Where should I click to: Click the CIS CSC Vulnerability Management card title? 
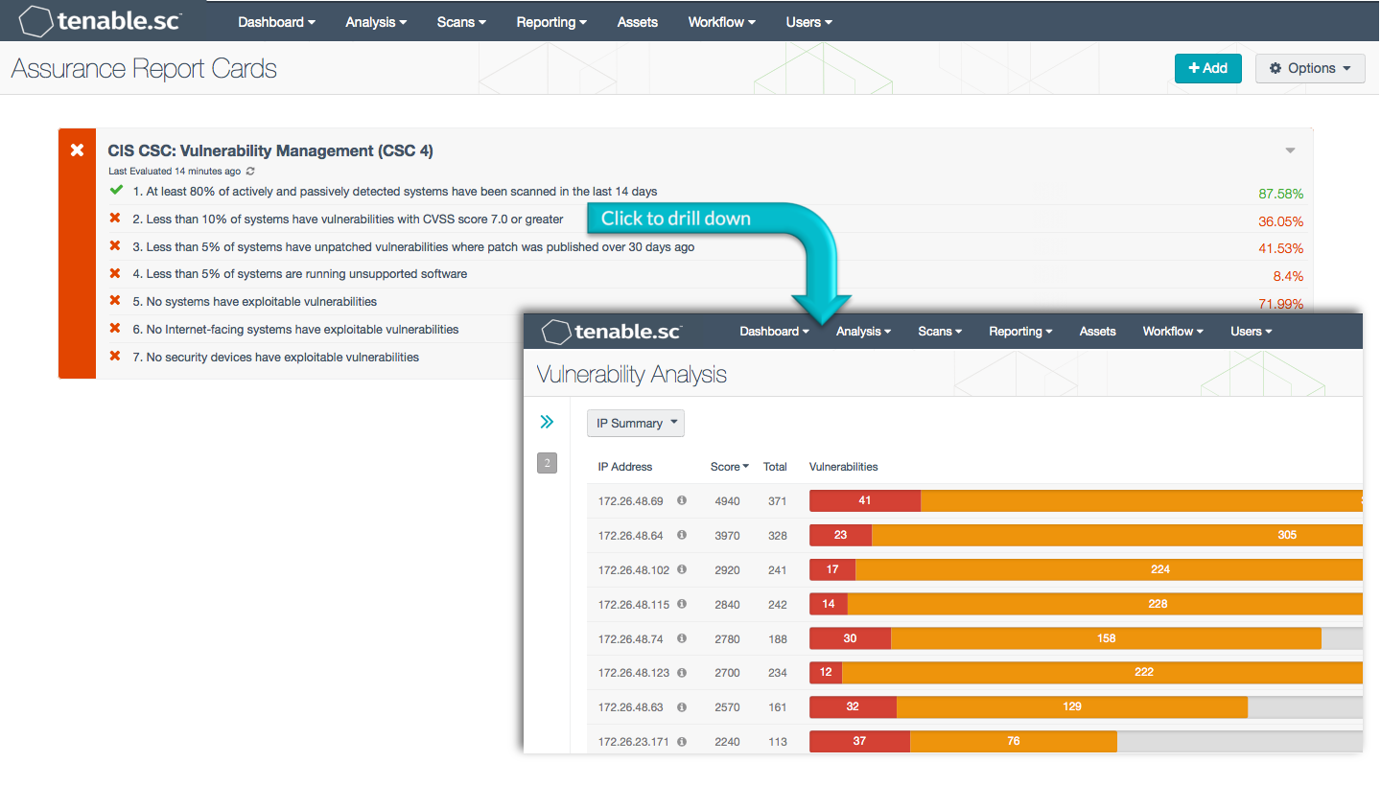[x=270, y=150]
